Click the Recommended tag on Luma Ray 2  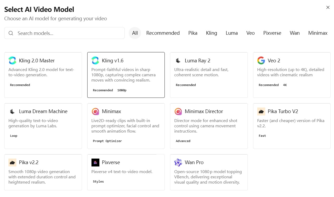[186, 85]
